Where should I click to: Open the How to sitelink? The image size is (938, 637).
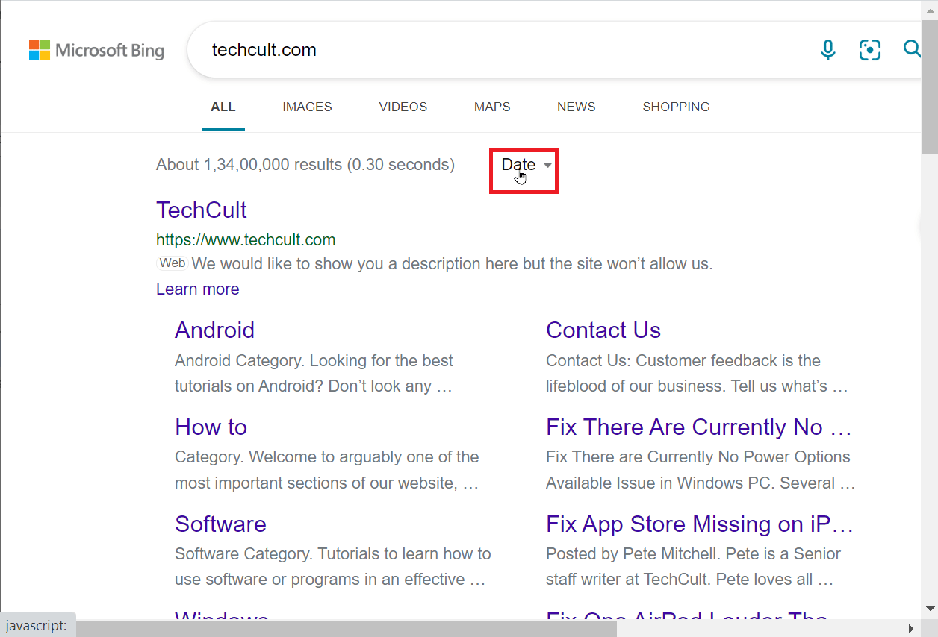(x=211, y=427)
